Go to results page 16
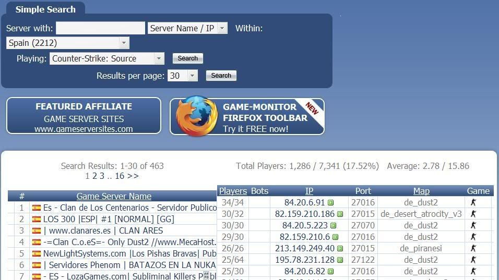The image size is (499, 280). pyautogui.click(x=120, y=176)
